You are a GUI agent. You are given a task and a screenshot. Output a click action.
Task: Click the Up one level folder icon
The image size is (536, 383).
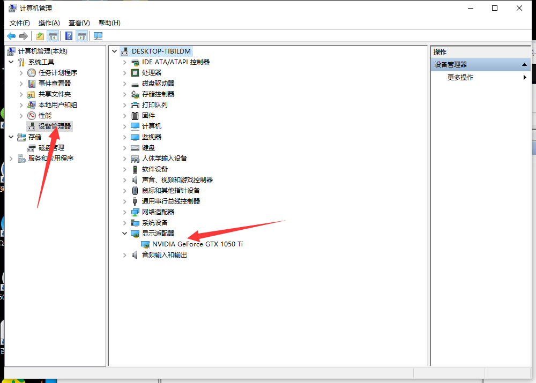tap(40, 36)
